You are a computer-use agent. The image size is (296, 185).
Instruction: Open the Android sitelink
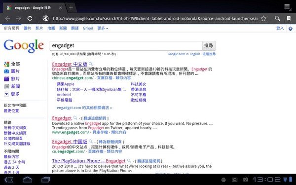64,95
